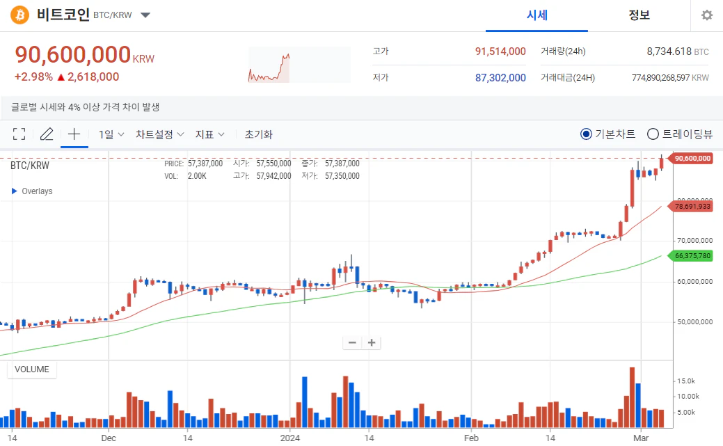Switch to the 시세 tab
723x446 pixels.
tap(537, 15)
